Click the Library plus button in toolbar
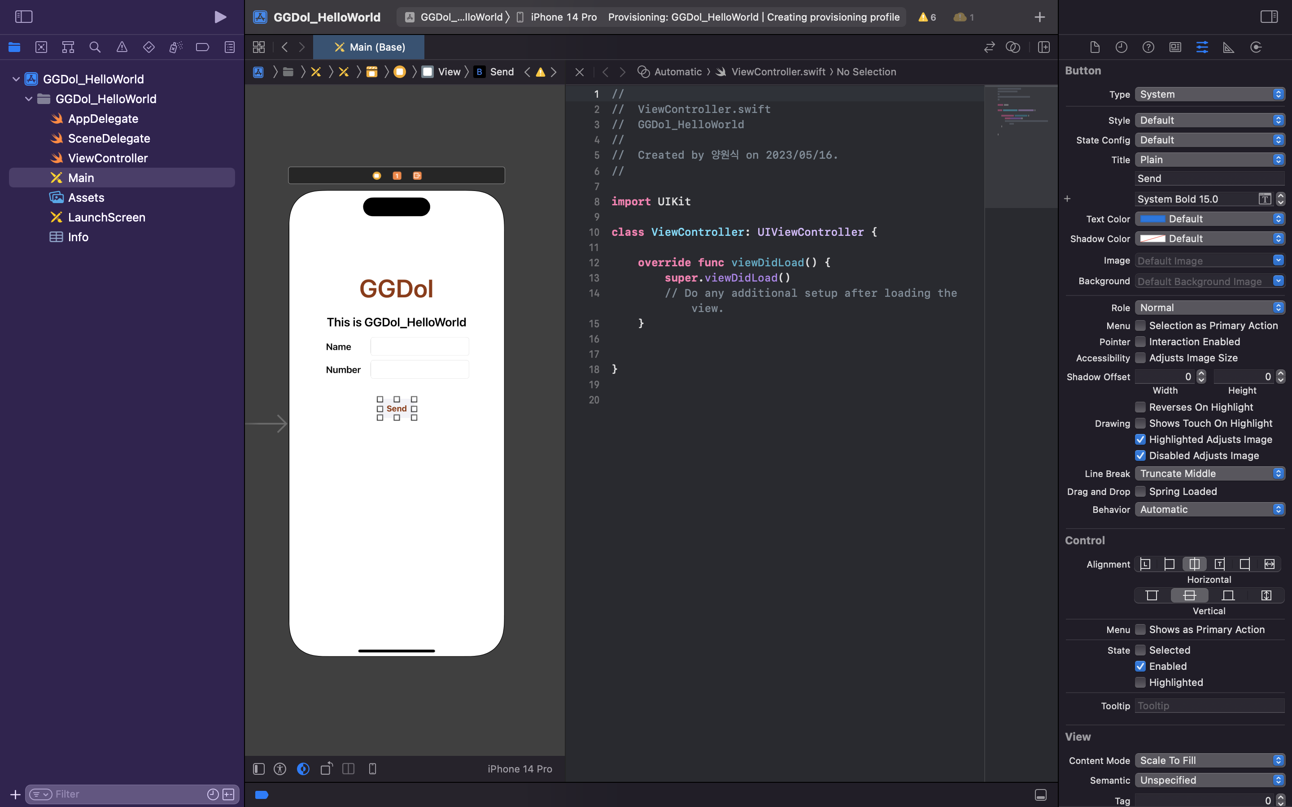The height and width of the screenshot is (807, 1292). (1039, 17)
